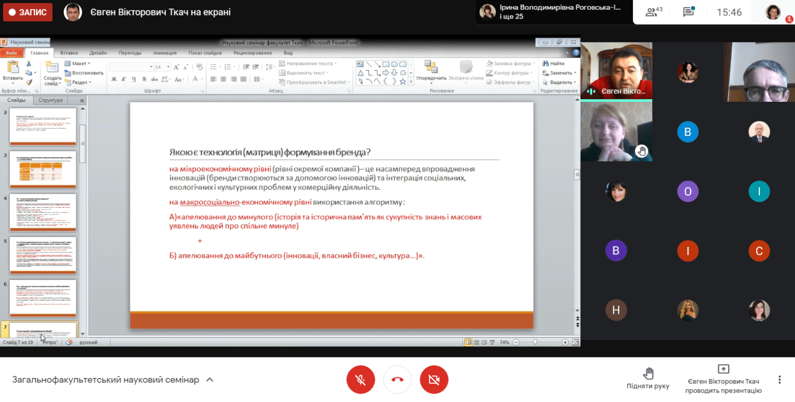Click the Increase font size icon
This screenshot has height=402, width=795.
click(176, 67)
